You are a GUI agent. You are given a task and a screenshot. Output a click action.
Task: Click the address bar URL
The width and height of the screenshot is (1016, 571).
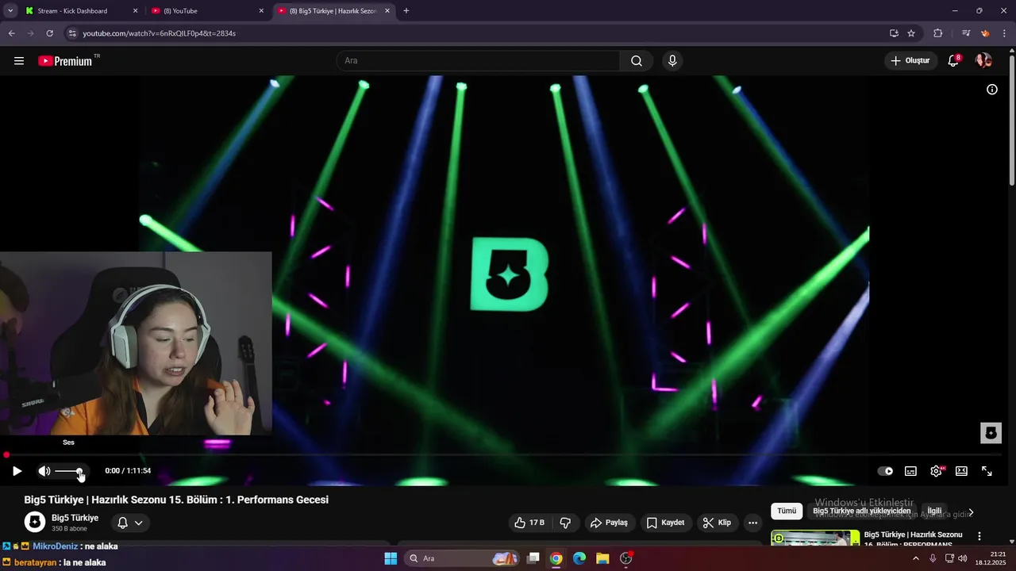159,33
